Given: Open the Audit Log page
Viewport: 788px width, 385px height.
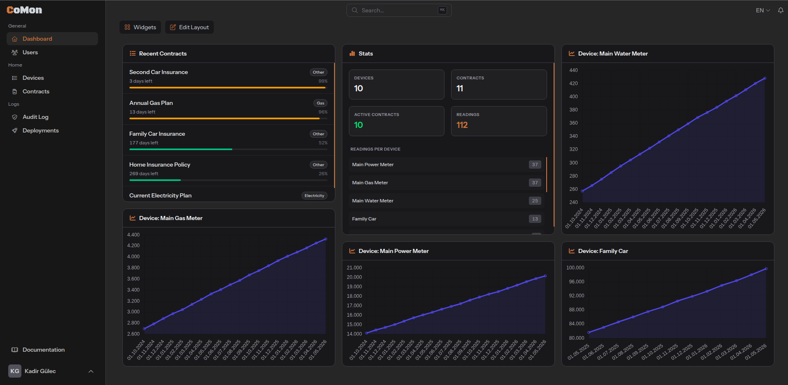Looking at the screenshot, I should coord(52,117).
